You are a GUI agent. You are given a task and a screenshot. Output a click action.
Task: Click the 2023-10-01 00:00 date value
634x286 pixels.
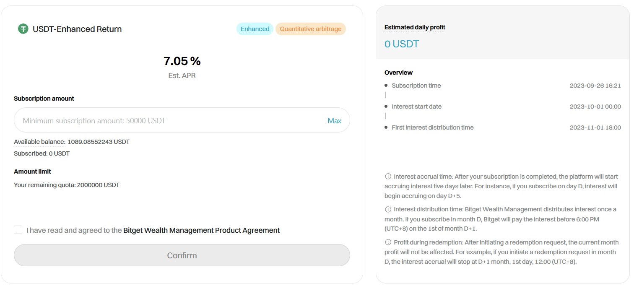pos(595,107)
